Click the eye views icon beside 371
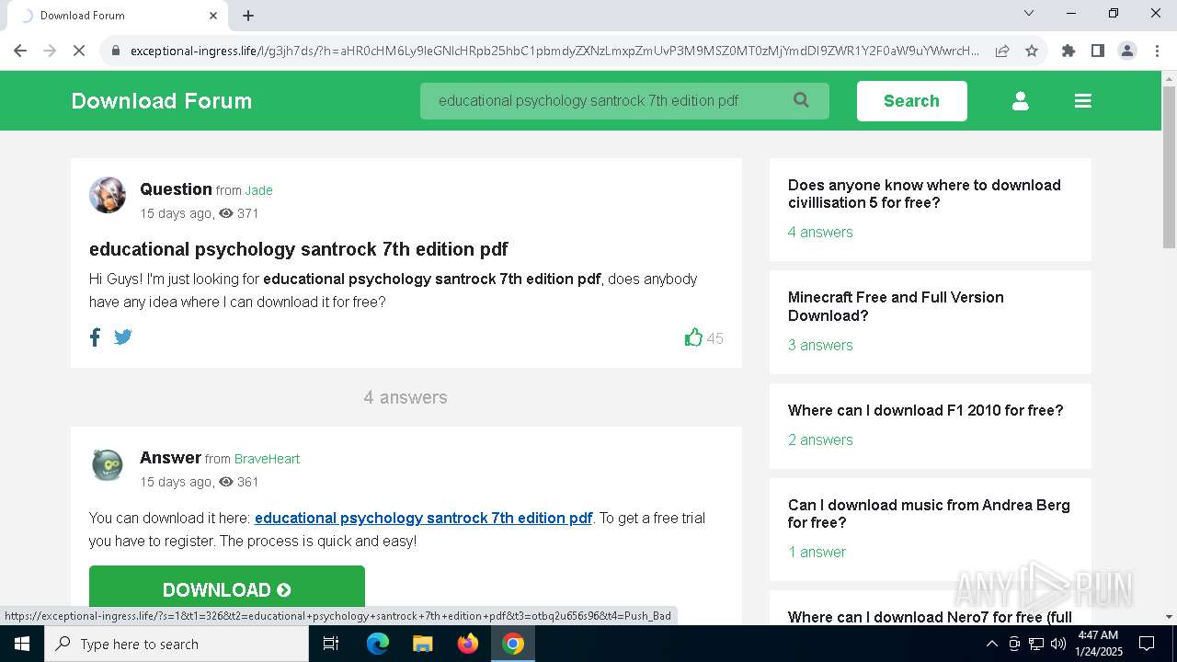This screenshot has height=662, width=1177. tap(226, 213)
